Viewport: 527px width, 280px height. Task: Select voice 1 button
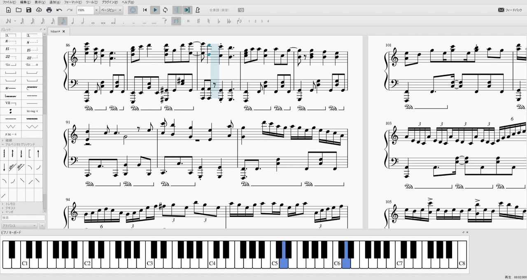point(249,21)
